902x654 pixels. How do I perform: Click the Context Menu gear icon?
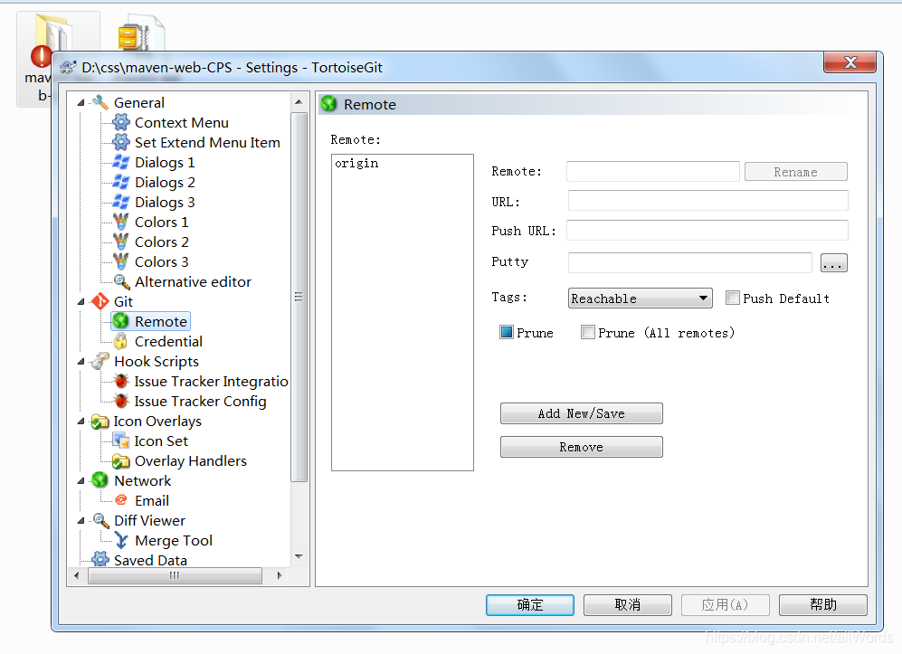pos(121,122)
